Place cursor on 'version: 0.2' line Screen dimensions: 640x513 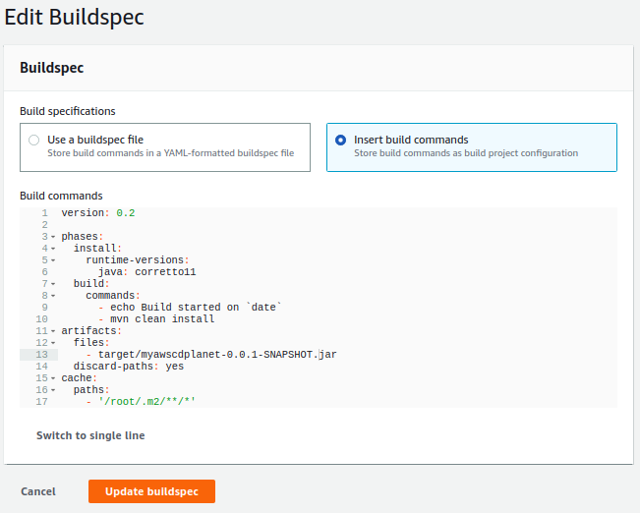(98, 213)
